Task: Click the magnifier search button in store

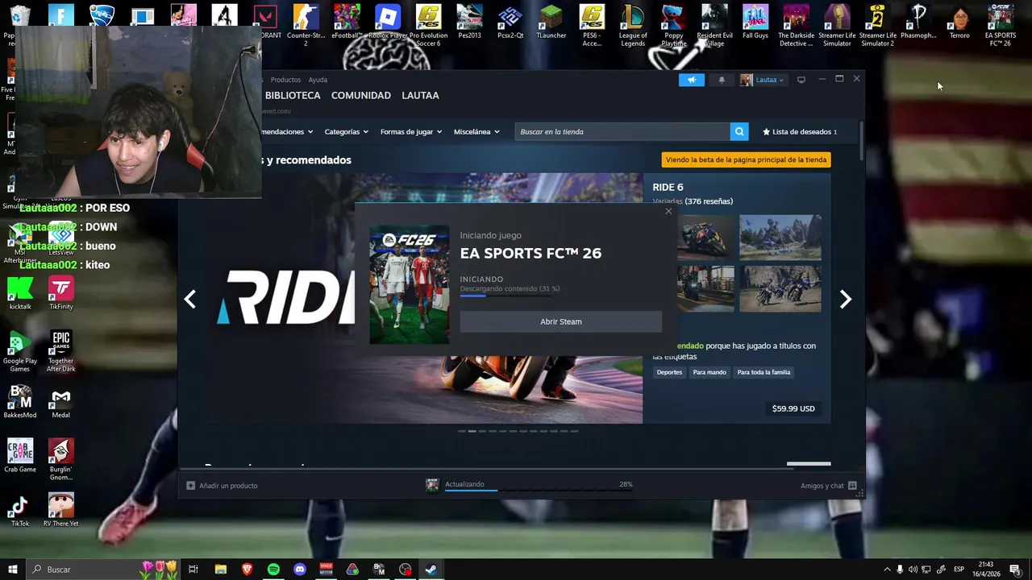Action: pos(739,131)
